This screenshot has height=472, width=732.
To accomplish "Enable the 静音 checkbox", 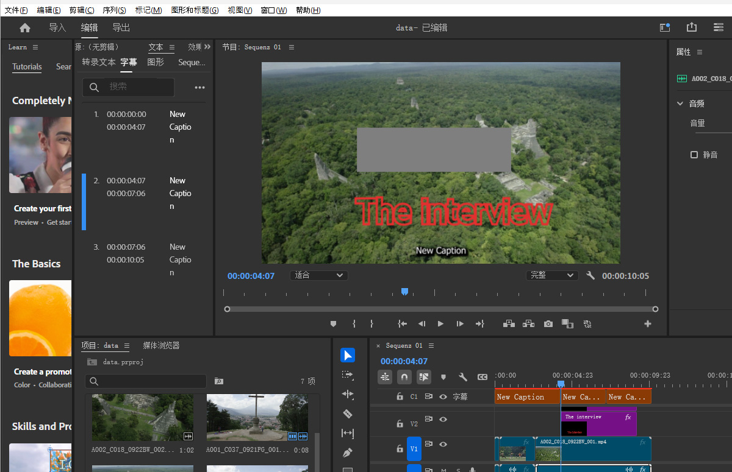I will click(x=694, y=155).
